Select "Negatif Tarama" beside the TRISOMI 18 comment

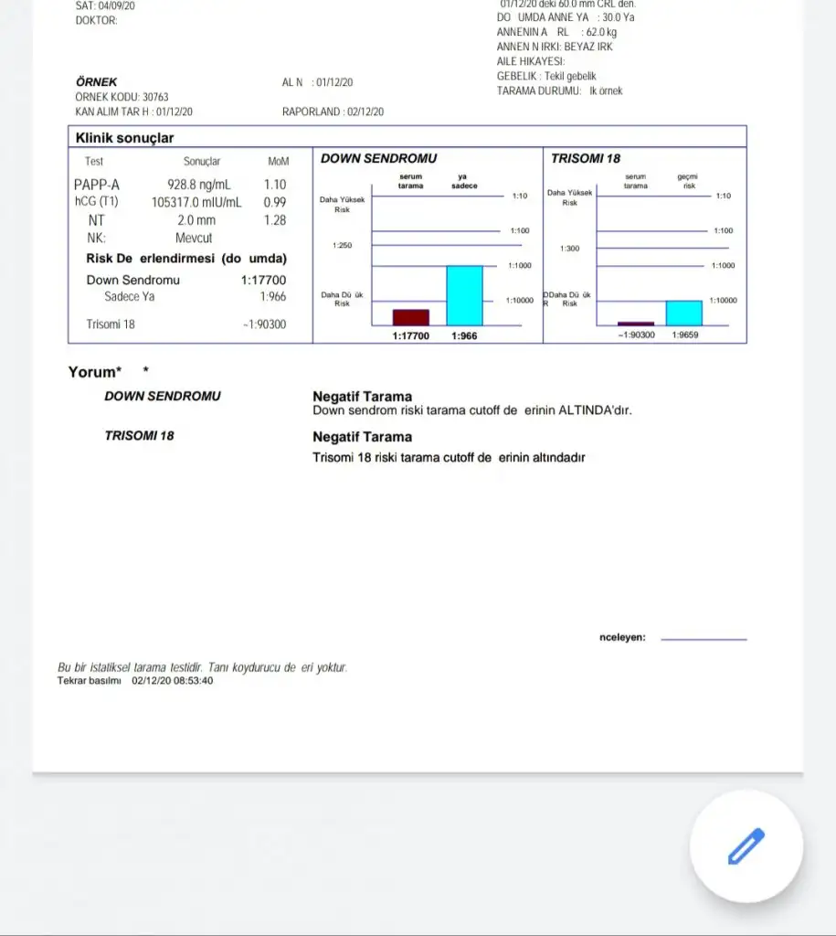[x=362, y=437]
